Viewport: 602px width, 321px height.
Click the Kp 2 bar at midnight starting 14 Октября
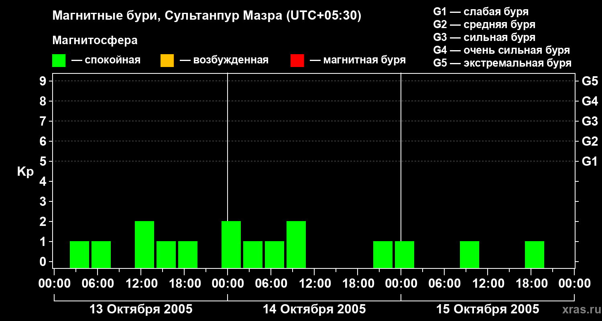click(x=231, y=245)
